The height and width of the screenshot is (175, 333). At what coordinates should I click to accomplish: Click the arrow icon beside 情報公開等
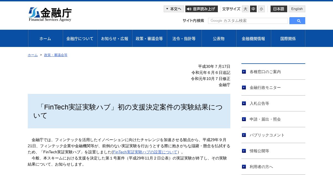(244, 151)
